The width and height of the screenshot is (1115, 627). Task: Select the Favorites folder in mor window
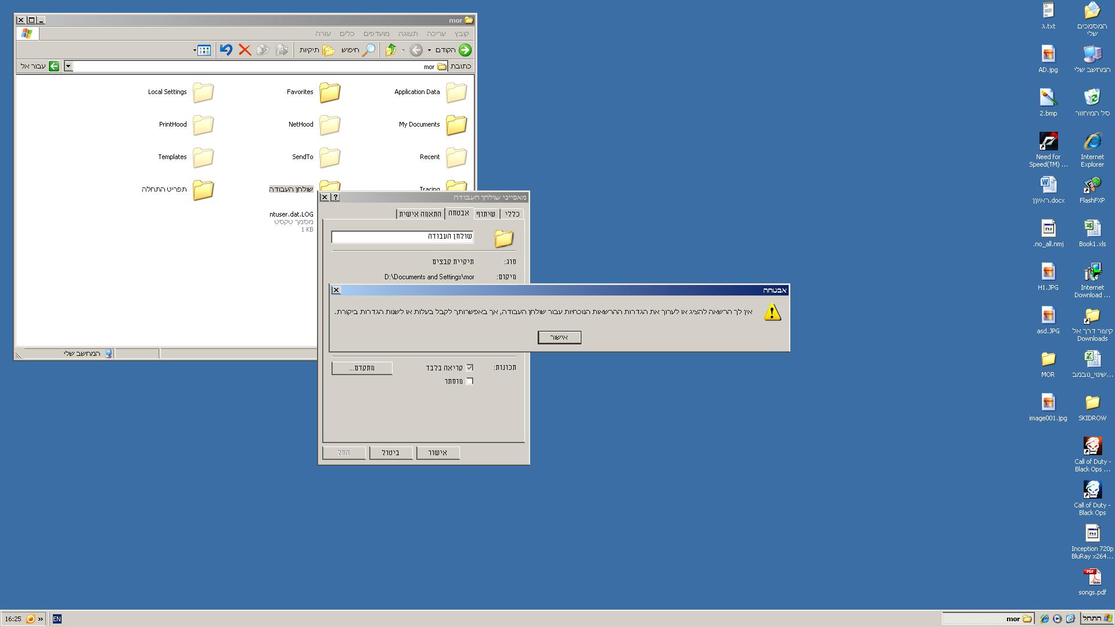click(314, 92)
